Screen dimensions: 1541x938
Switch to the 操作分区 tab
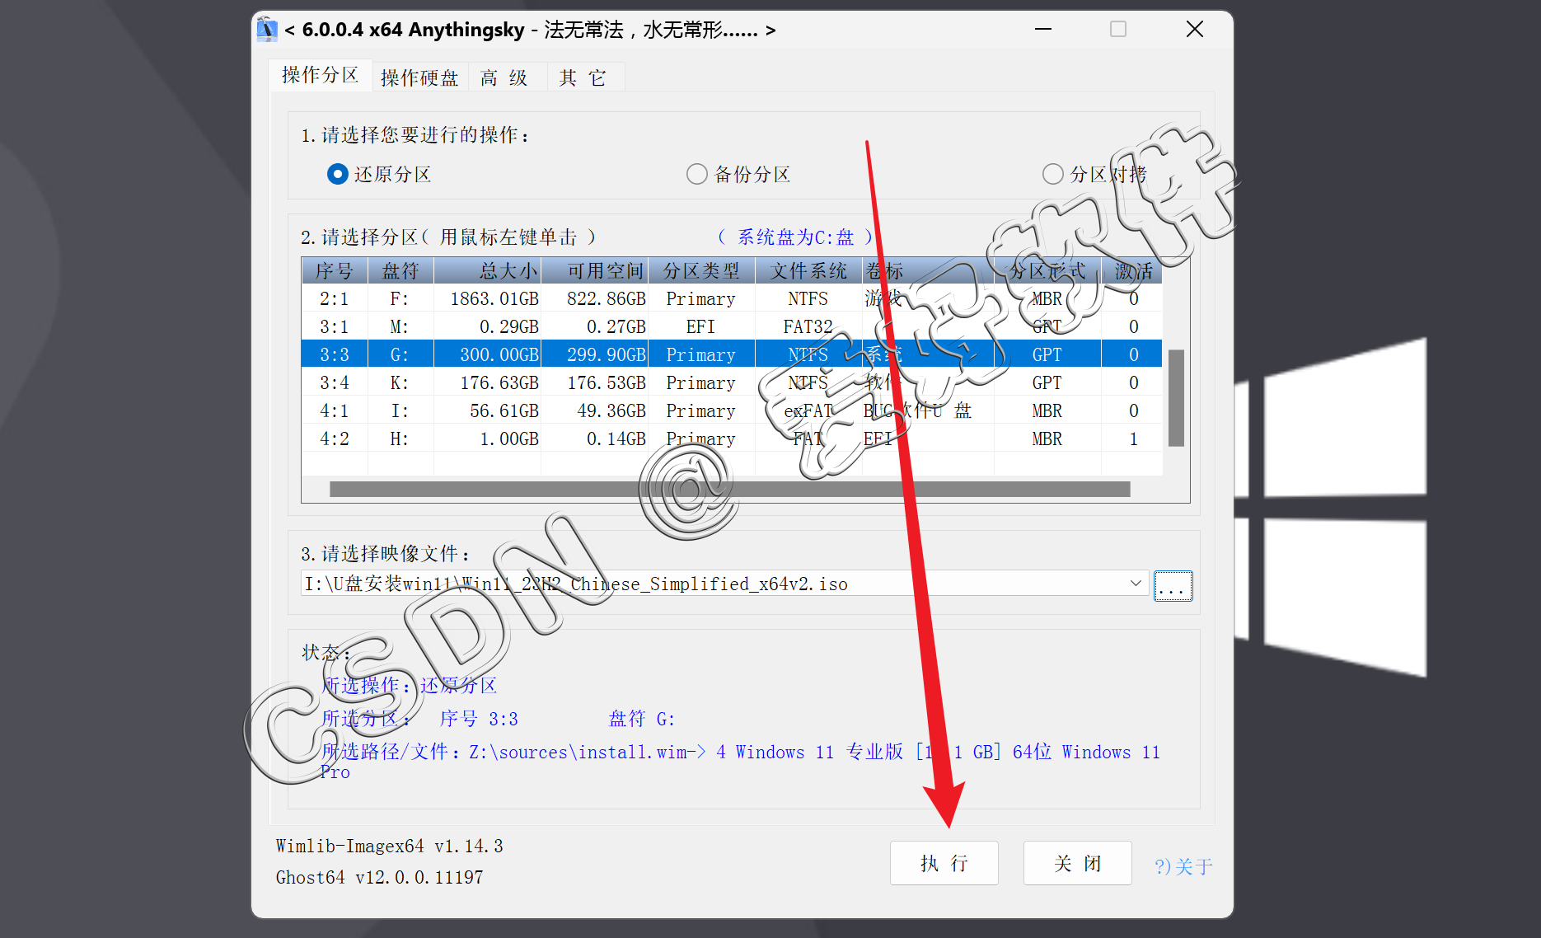point(320,75)
